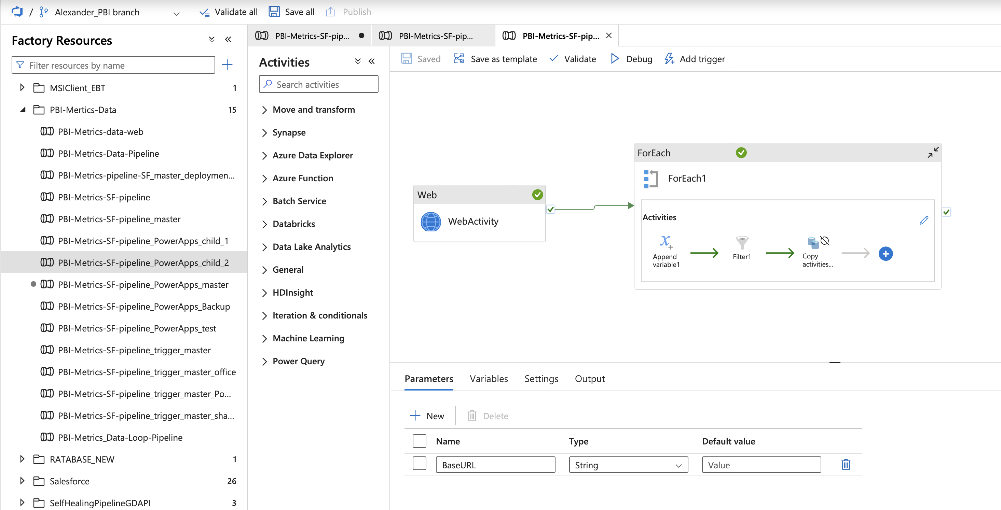Image resolution: width=1001 pixels, height=510 pixels.
Task: Add an activity with blue plus button
Action: 885,254
